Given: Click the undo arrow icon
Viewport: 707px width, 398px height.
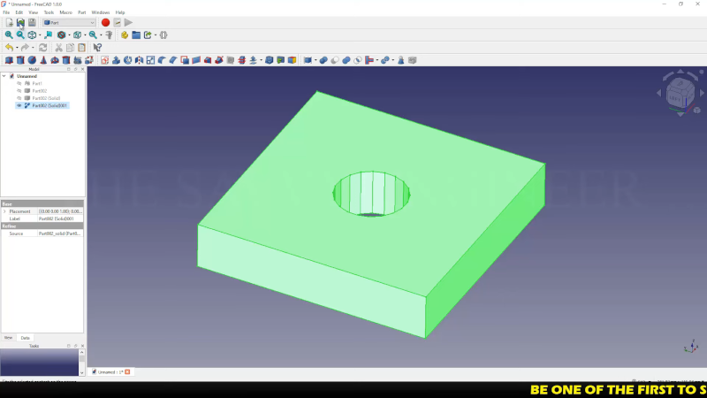Looking at the screenshot, I should coord(9,48).
